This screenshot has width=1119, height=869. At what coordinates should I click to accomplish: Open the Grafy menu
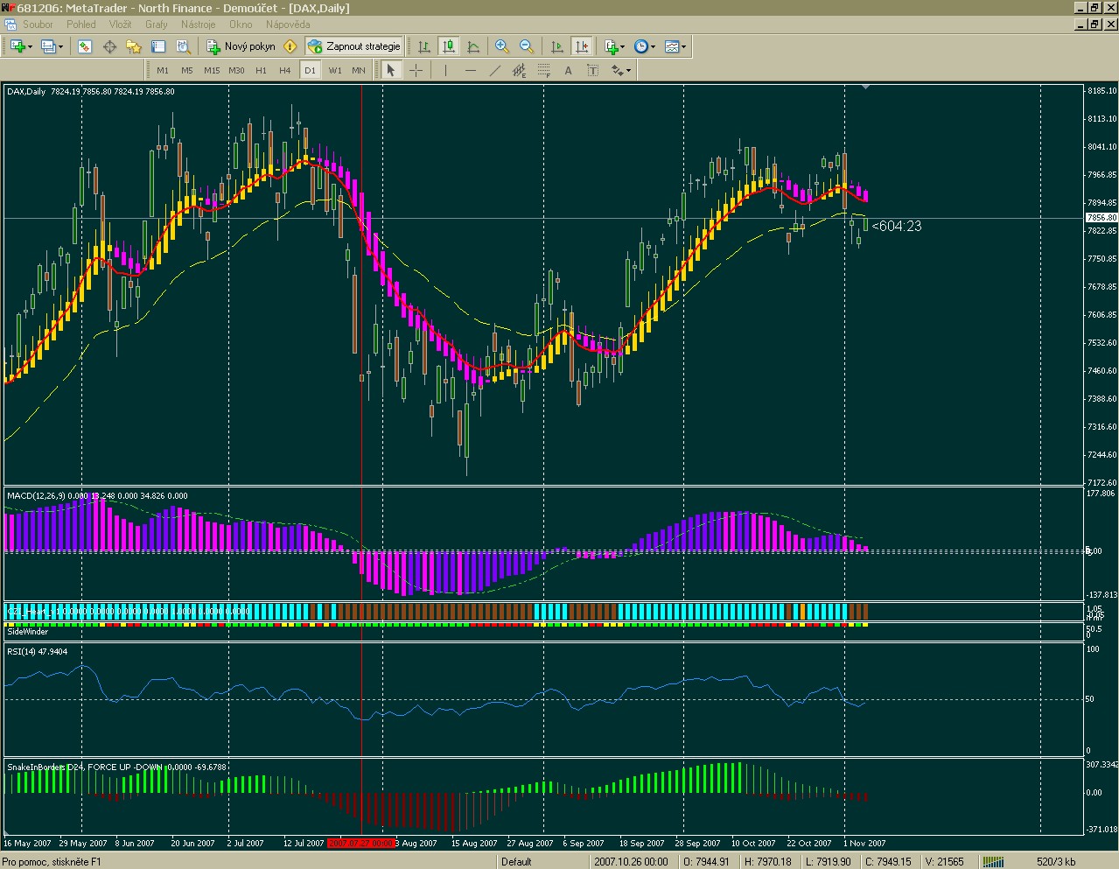coord(157,25)
